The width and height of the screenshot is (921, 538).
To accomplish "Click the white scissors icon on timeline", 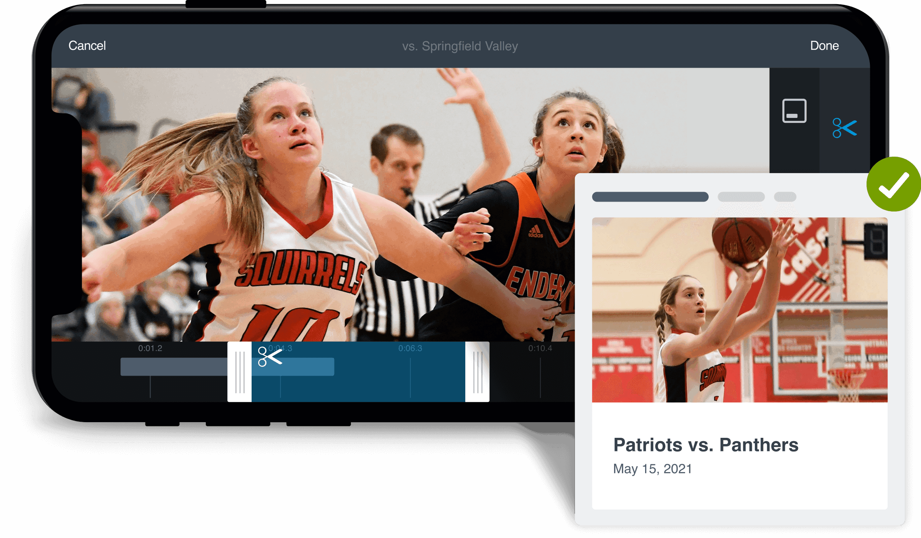I will point(270,357).
